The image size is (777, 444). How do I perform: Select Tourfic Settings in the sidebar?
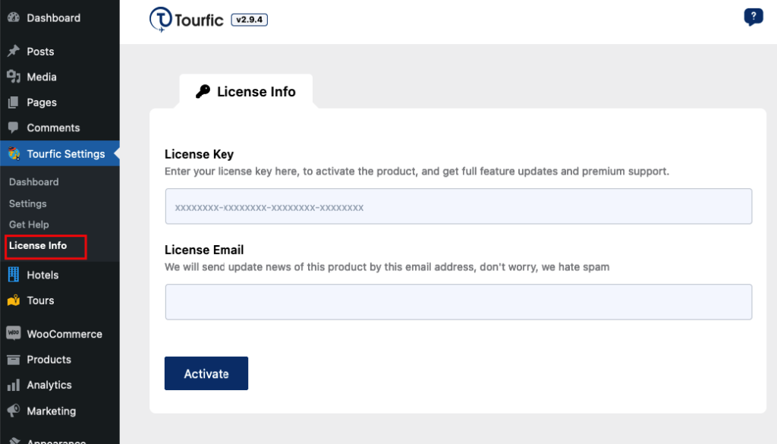(59, 153)
